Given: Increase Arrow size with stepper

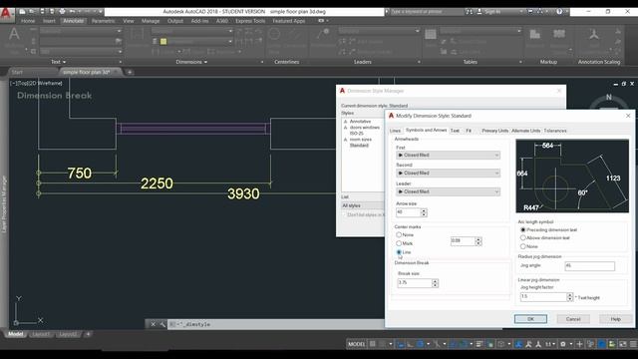Looking at the screenshot, I should 424,210.
